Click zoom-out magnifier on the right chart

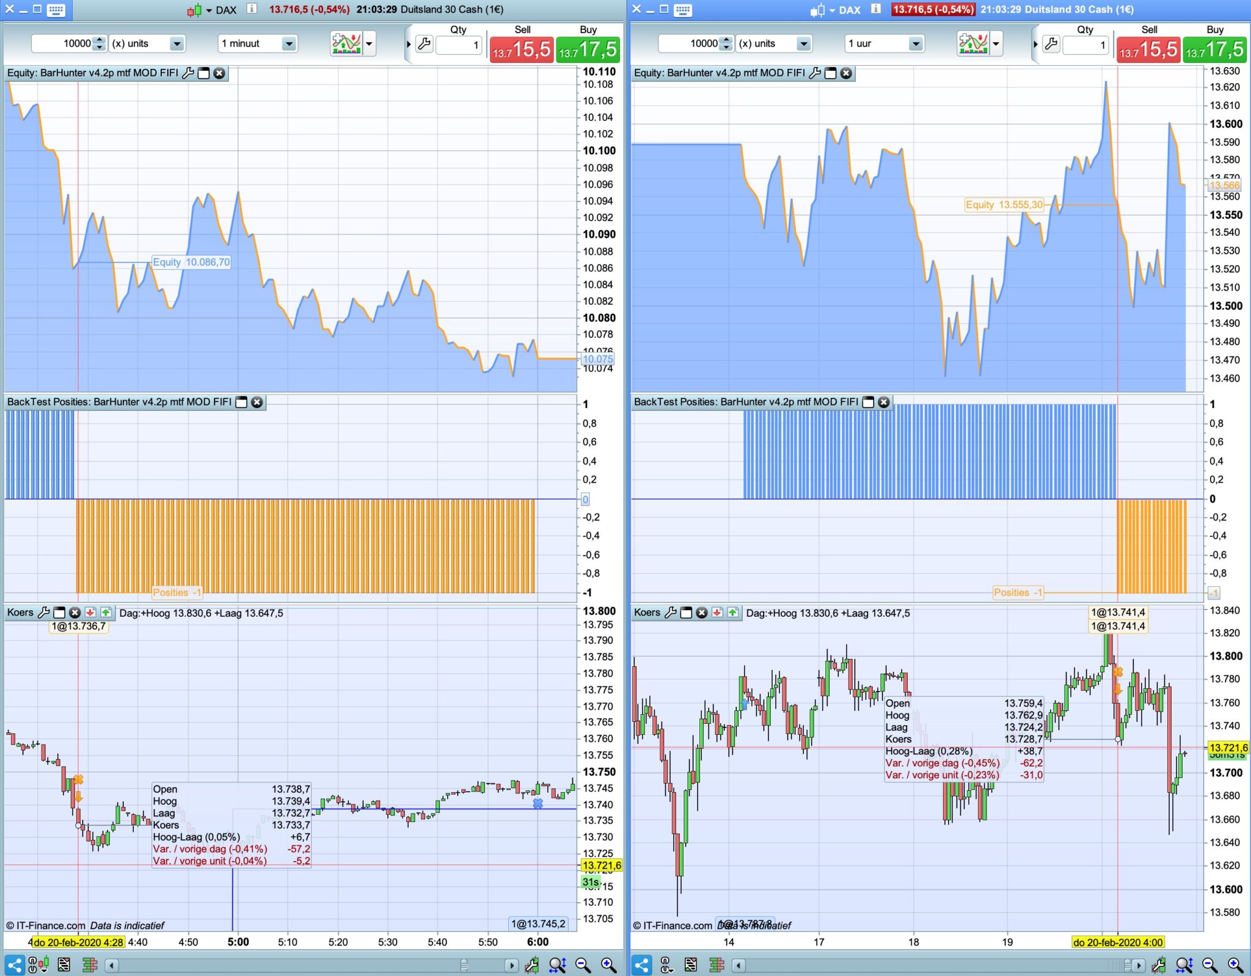click(1209, 965)
